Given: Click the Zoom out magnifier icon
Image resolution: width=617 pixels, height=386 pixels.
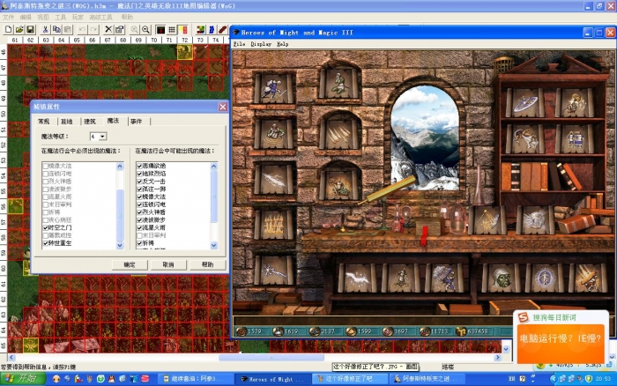Looking at the screenshot, I should 145,29.
